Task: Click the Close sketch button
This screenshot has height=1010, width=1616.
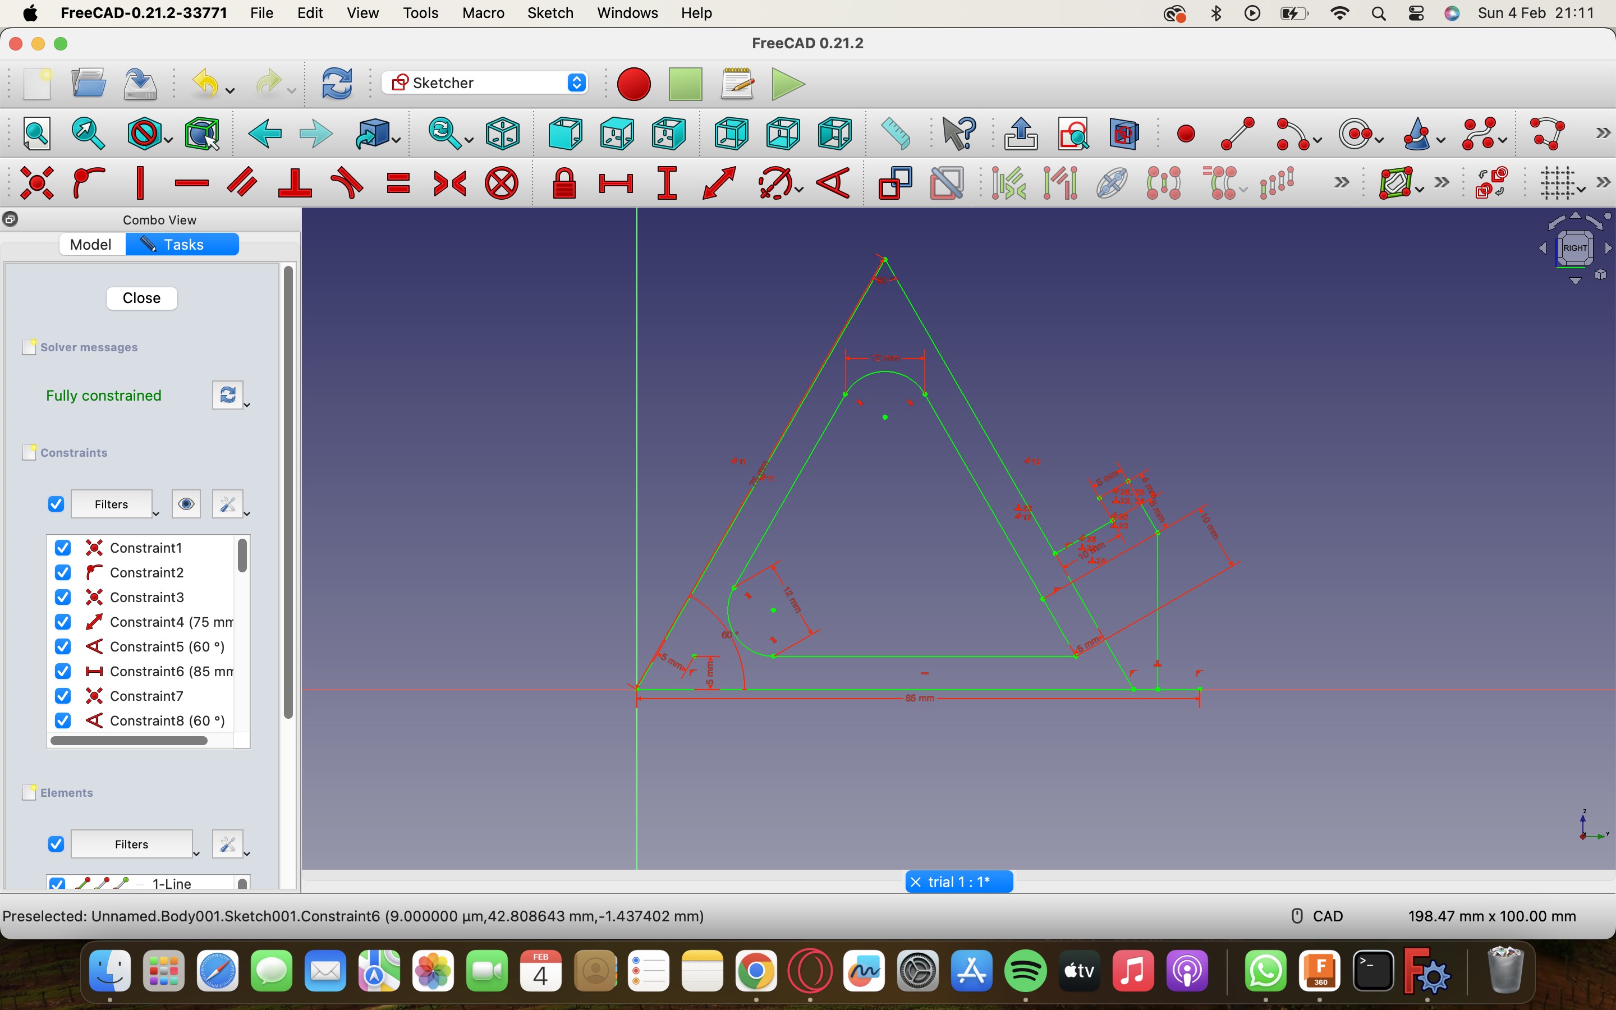Action: coord(141,298)
